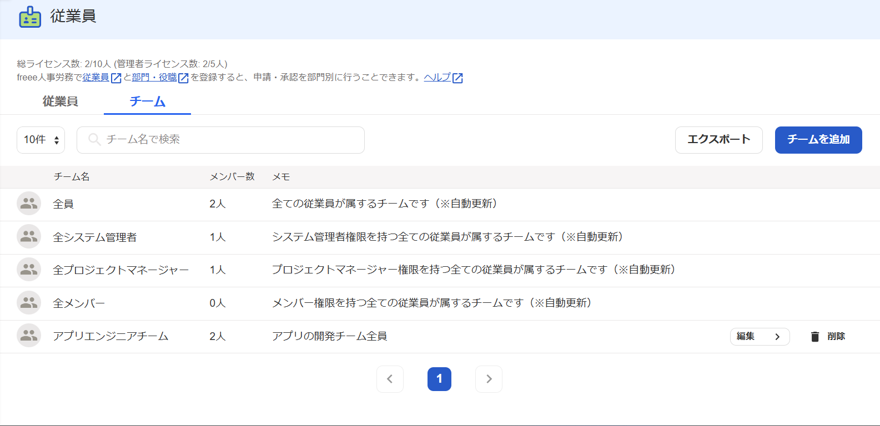This screenshot has height=426, width=880.
Task: Select page number 1 in pagination
Action: pyautogui.click(x=439, y=379)
